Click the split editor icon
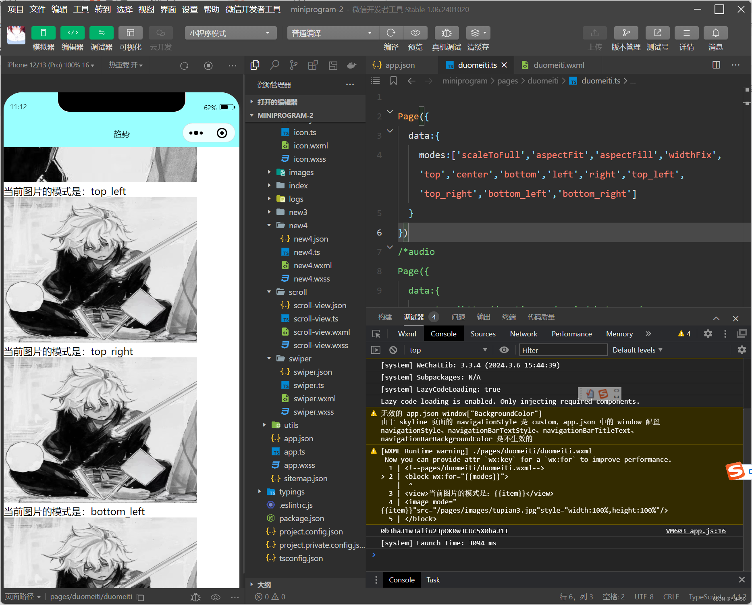Image resolution: width=752 pixels, height=605 pixels. pos(716,65)
